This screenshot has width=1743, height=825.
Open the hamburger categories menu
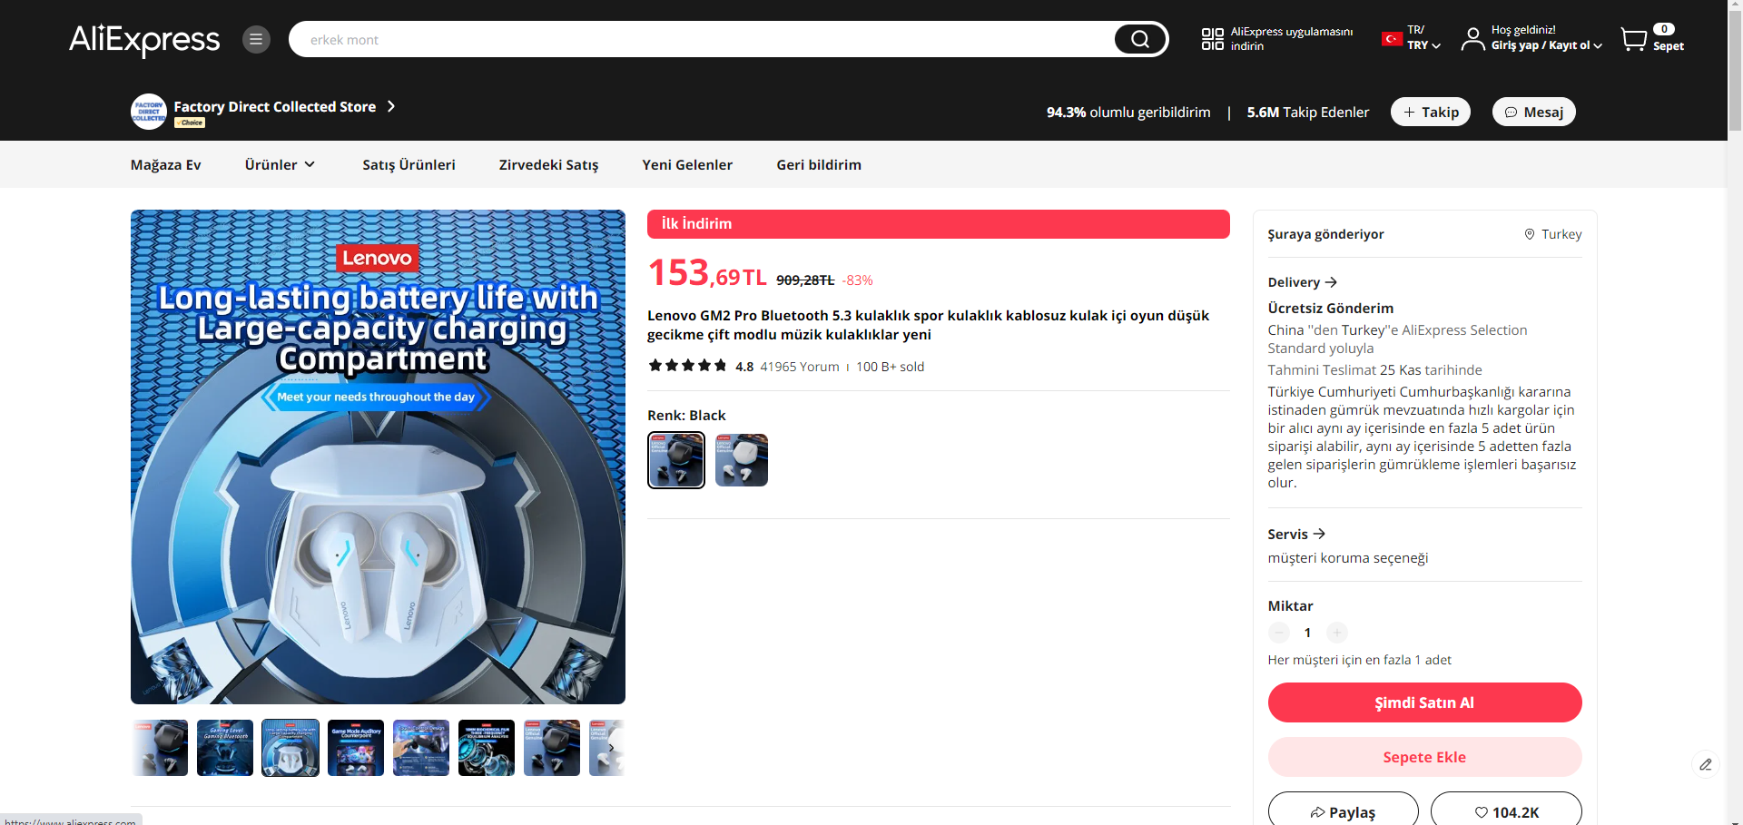point(256,39)
